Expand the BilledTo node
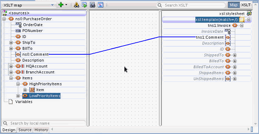This screenshot has width=259, height=134. coord(235,61)
